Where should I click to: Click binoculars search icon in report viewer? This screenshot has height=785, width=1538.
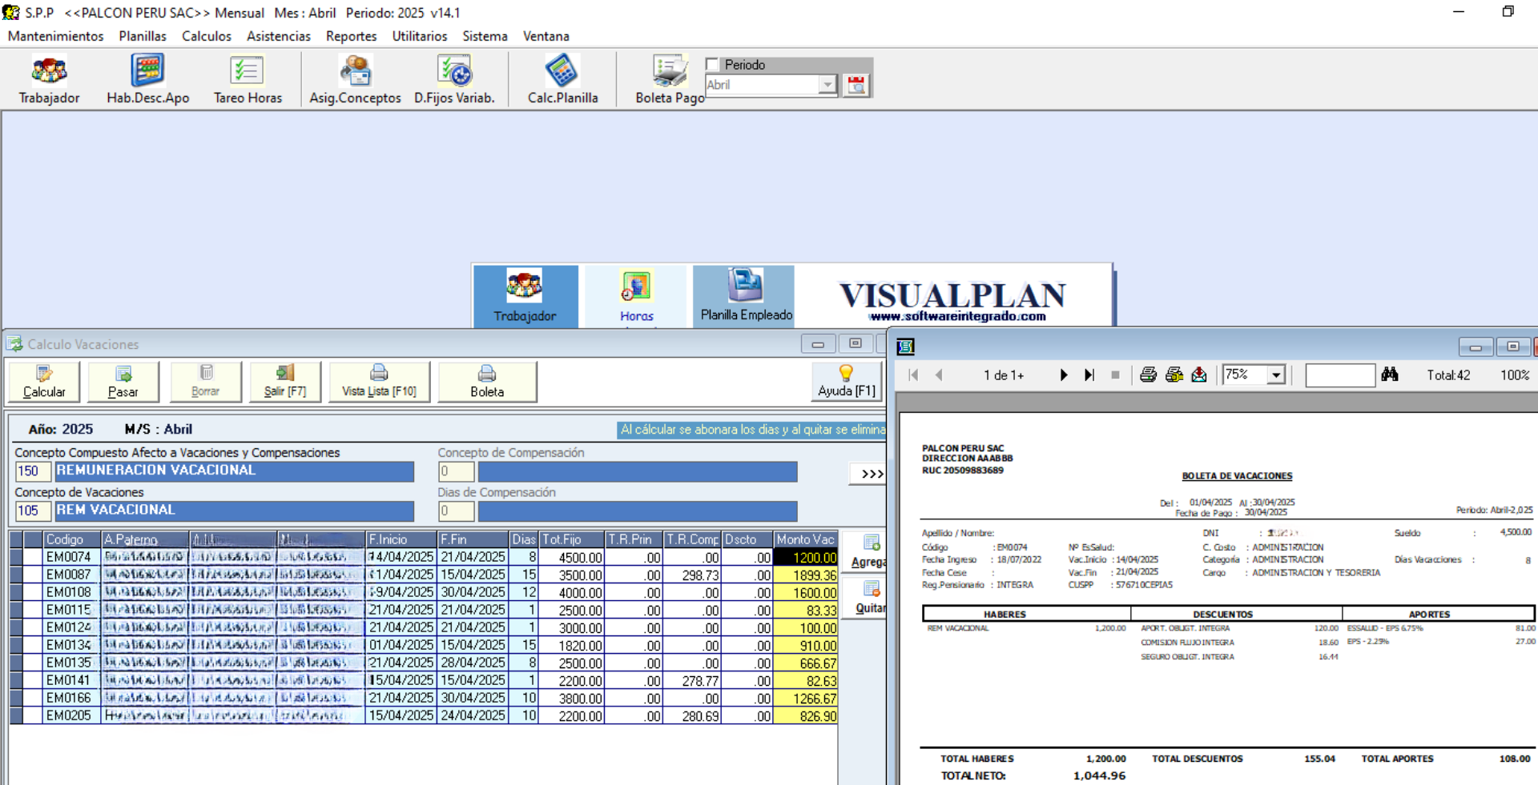pos(1390,374)
